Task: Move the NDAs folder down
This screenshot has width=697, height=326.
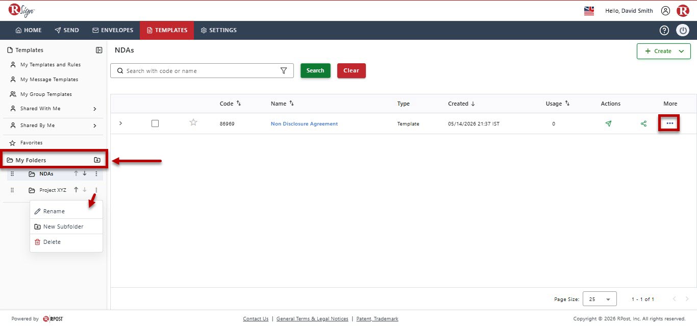Action: click(x=85, y=173)
